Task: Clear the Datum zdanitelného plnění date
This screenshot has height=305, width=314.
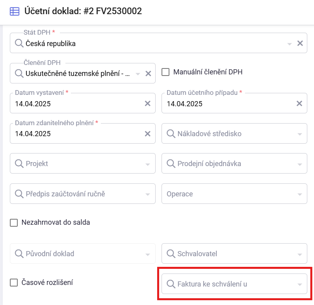Action: click(x=148, y=133)
